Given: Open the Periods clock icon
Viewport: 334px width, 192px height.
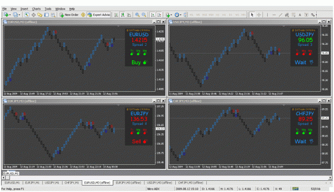Looking at the screenshot, I should tap(176, 15).
